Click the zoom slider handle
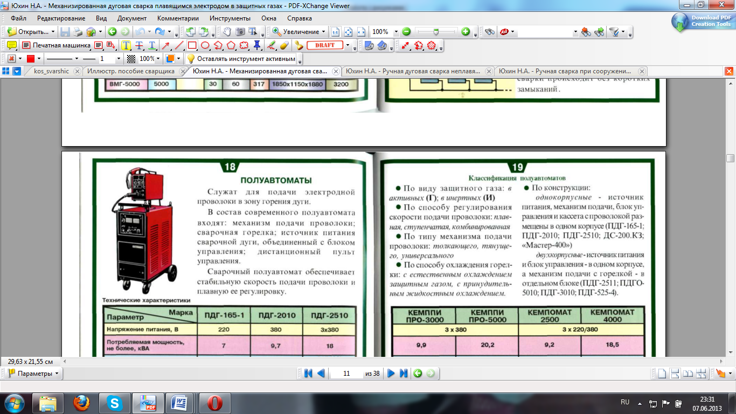 pyautogui.click(x=435, y=32)
